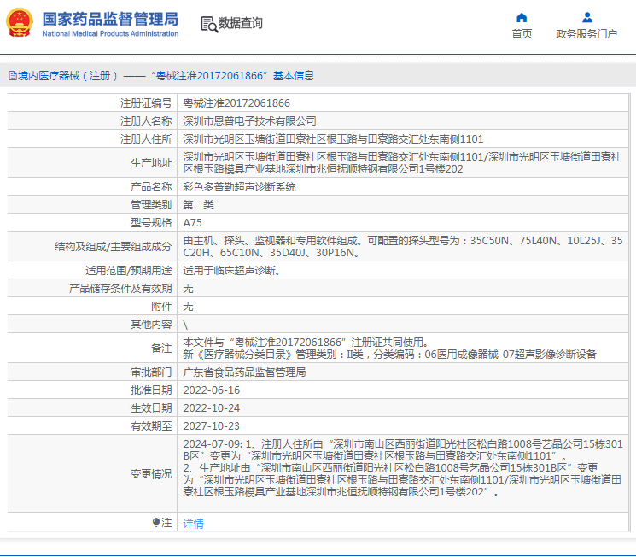
Task: Click breadcrumb heading 境内医疗器械（注册）
Action: [x=68, y=75]
